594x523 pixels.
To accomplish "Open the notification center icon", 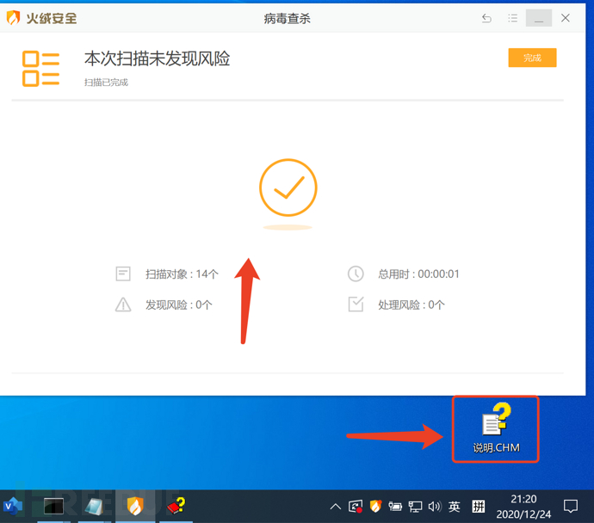I will coord(571,506).
